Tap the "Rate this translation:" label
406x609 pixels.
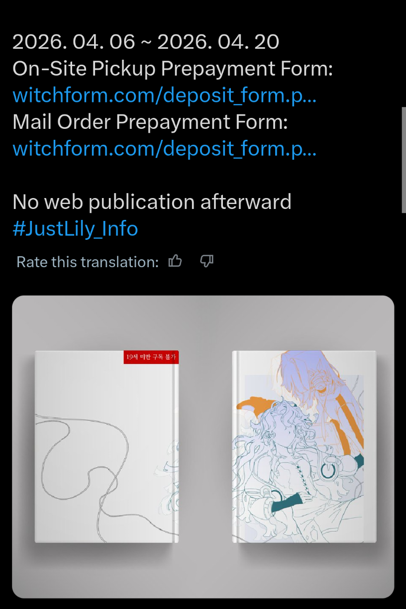(x=88, y=262)
